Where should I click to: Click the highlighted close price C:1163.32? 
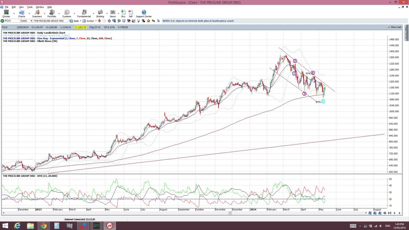click(80, 27)
